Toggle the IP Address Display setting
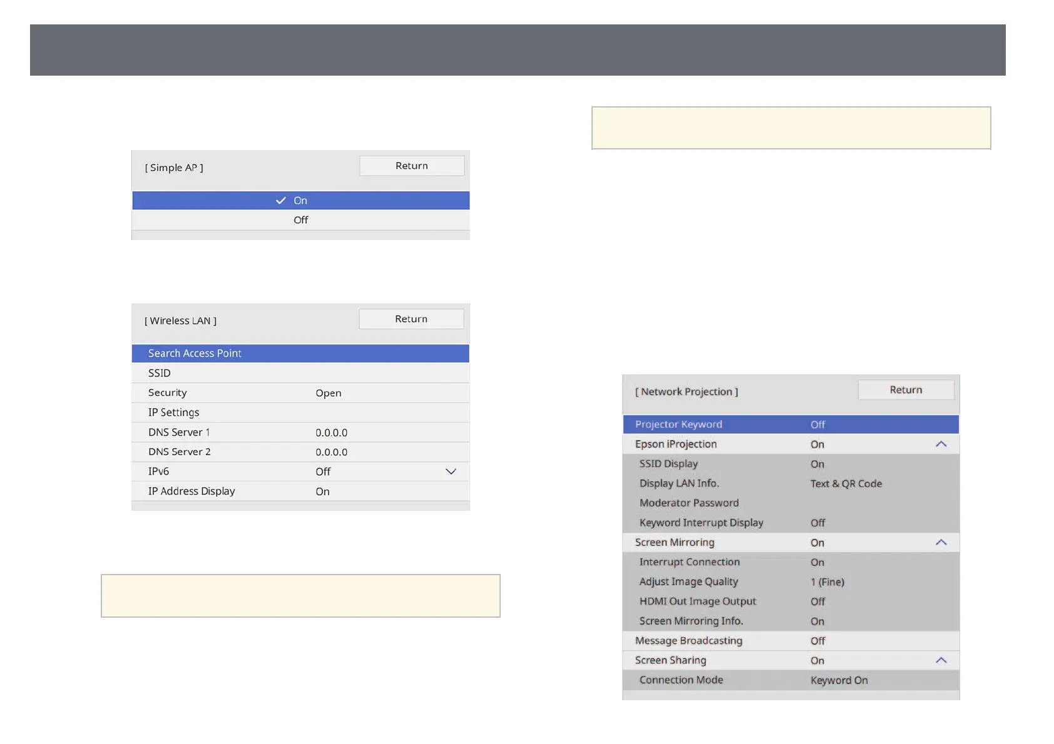The image size is (1054, 744). point(300,491)
